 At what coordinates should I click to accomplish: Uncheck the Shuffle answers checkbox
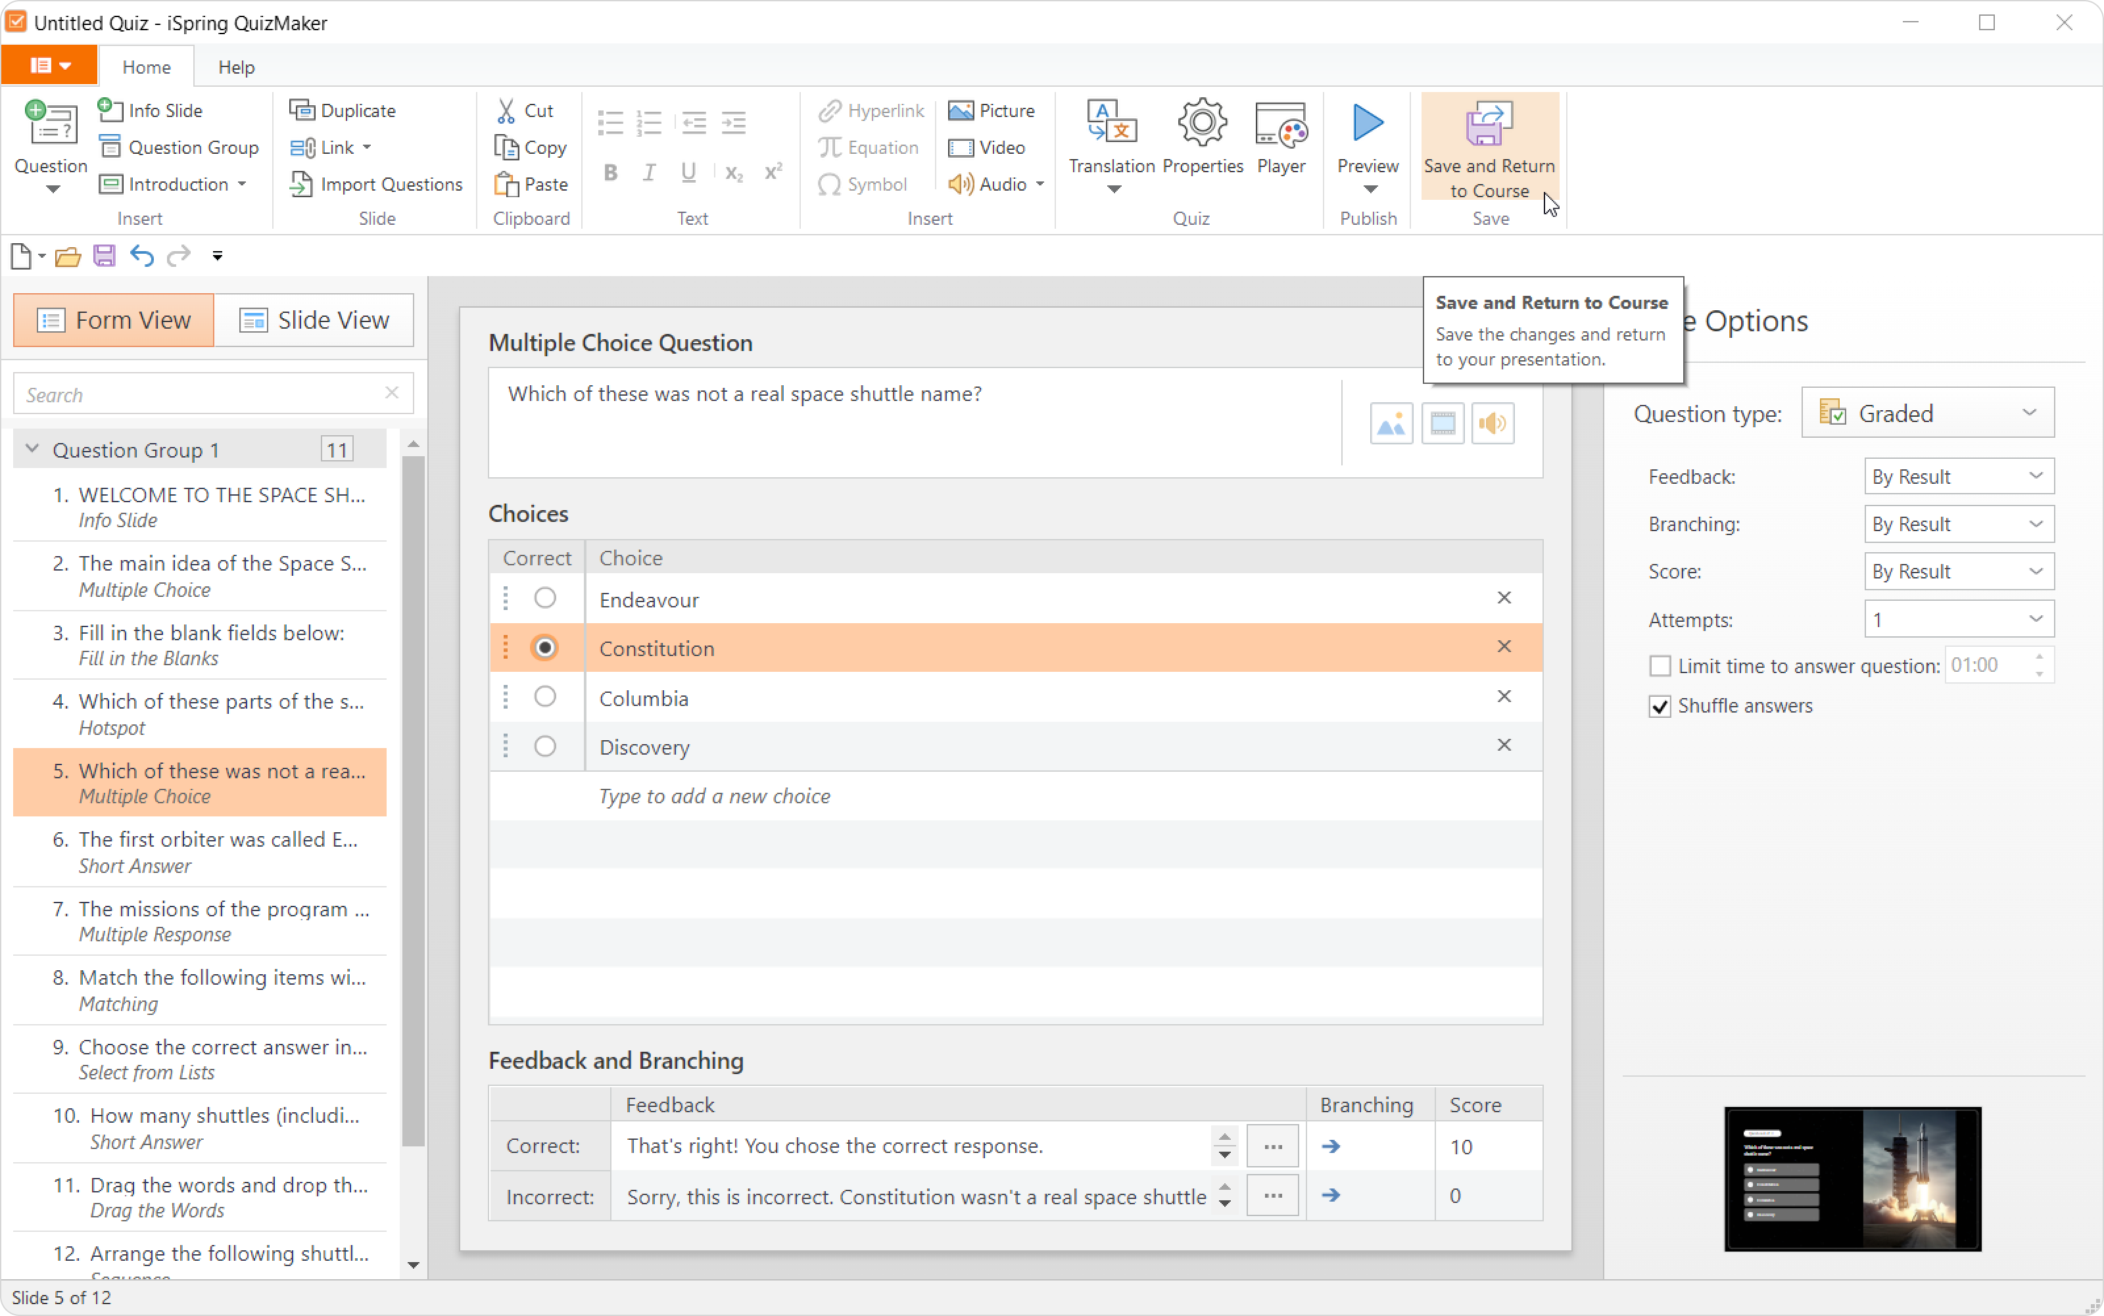(x=1660, y=707)
